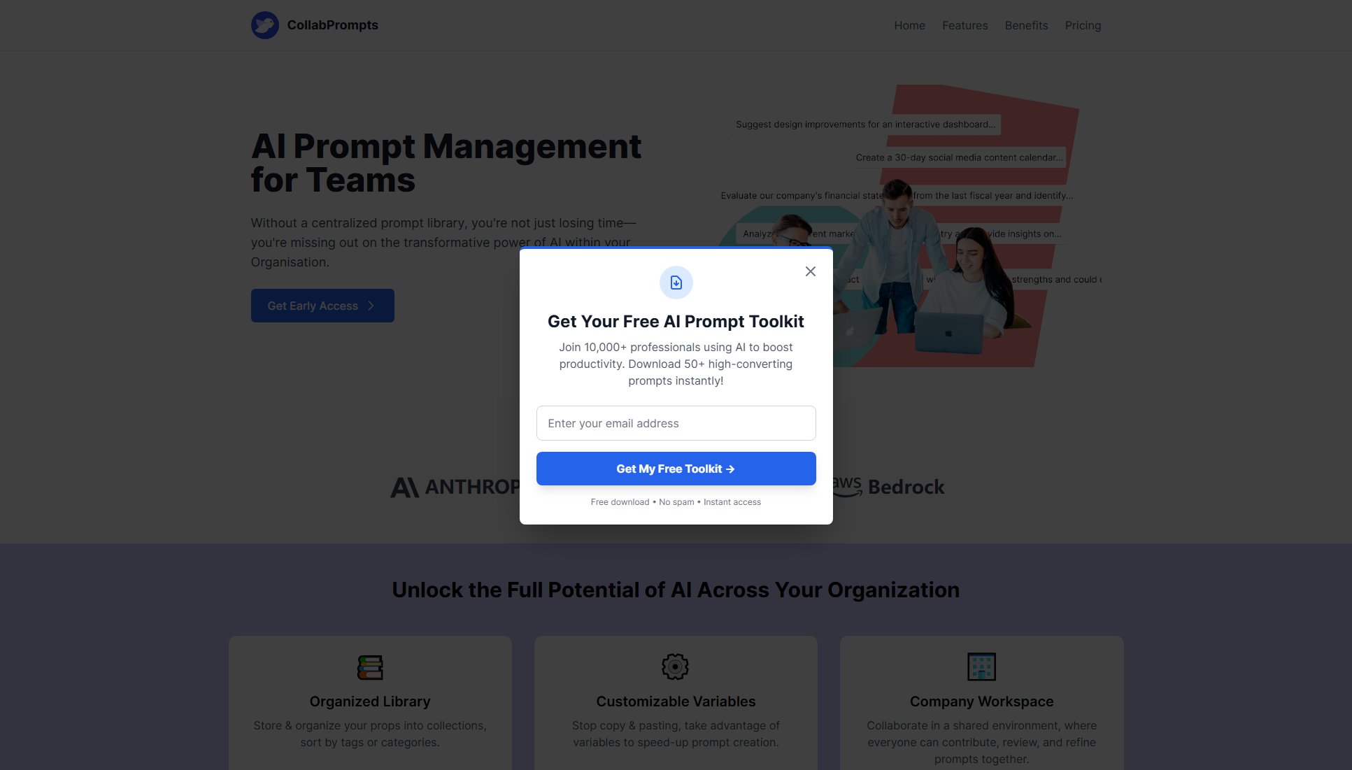The image size is (1352, 770).
Task: Open the Features nav link
Action: (965, 25)
